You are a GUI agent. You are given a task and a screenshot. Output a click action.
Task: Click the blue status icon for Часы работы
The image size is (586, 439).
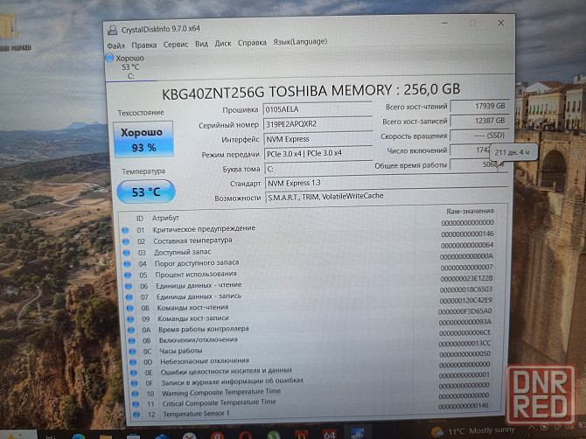125,351
